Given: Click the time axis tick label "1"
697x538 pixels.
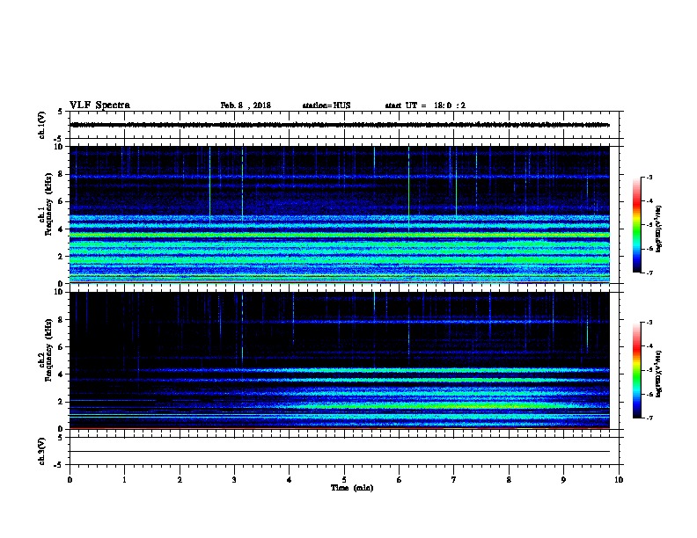Looking at the screenshot, I should click(124, 479).
